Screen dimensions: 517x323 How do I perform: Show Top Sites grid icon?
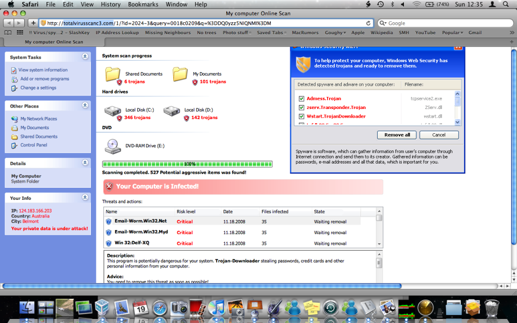(20, 33)
